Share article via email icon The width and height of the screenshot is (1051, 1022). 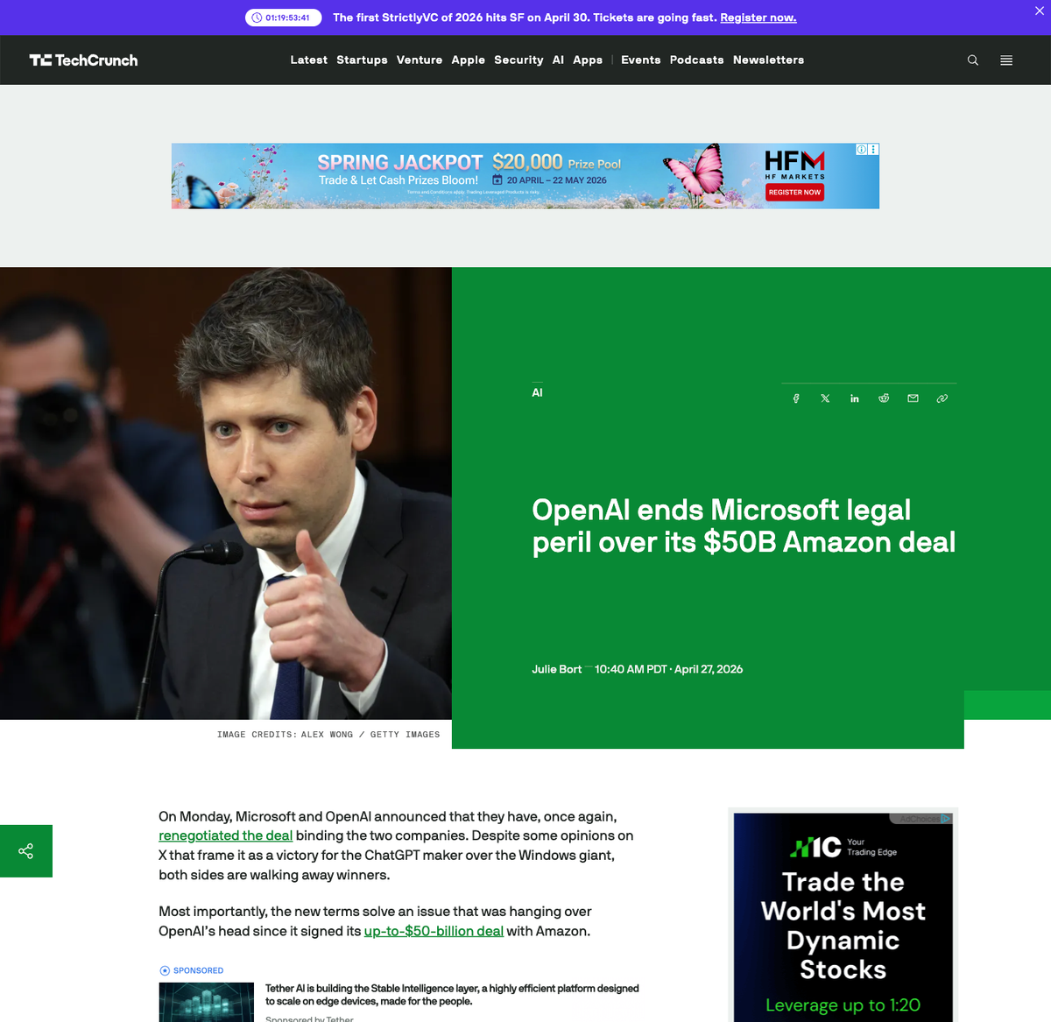(x=913, y=398)
